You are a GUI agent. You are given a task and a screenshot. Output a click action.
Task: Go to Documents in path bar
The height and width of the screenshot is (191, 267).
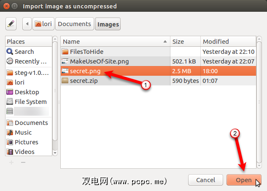click(74, 24)
